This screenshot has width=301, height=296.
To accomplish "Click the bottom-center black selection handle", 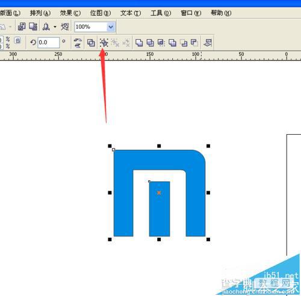I will click(159, 239).
